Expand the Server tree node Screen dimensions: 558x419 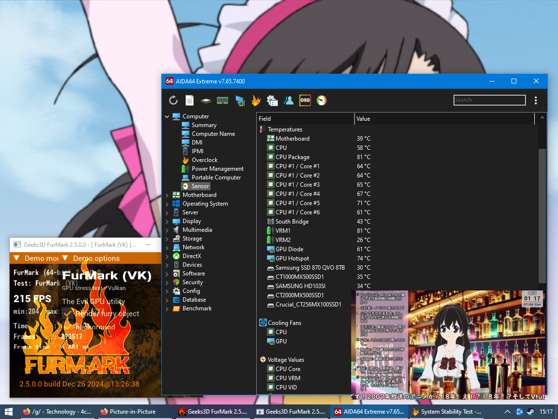tap(167, 213)
